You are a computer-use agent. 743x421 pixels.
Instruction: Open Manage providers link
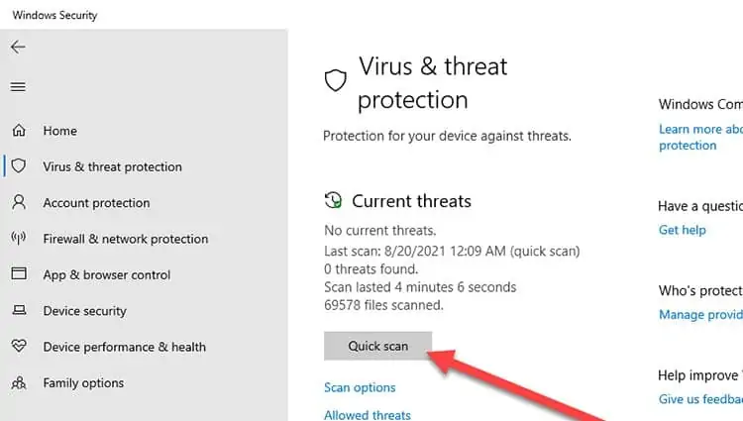pos(700,315)
